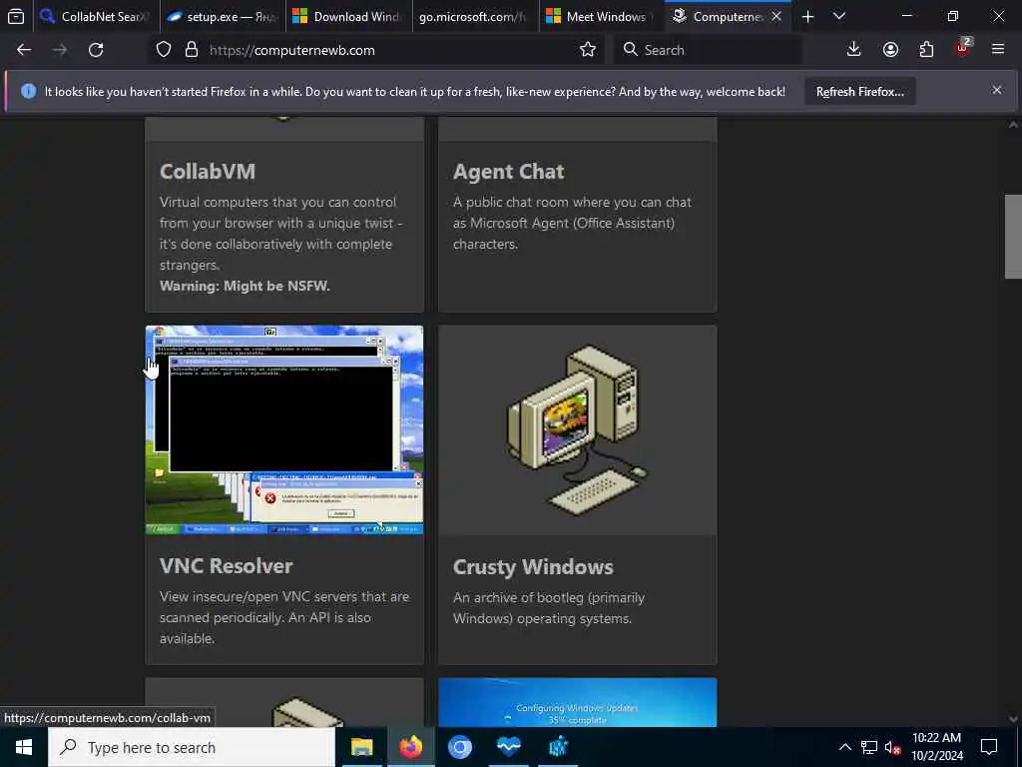Open the figure icon taskbar app
This screenshot has width=1022, height=767.
tap(558, 747)
